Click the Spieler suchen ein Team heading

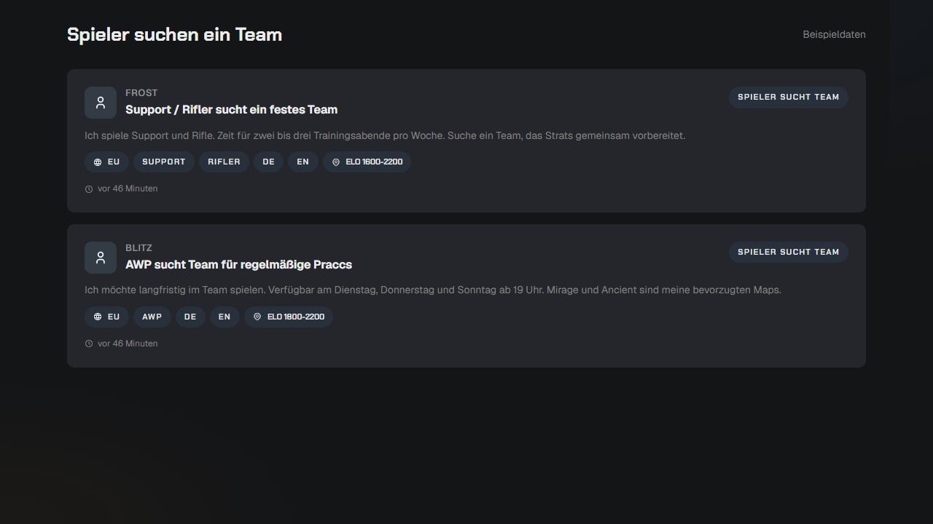tap(174, 34)
